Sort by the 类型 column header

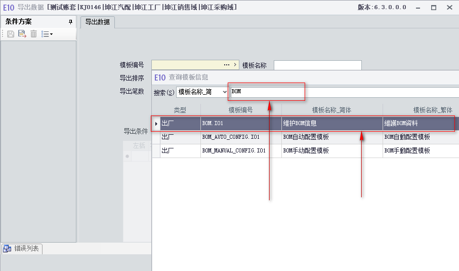(180, 110)
